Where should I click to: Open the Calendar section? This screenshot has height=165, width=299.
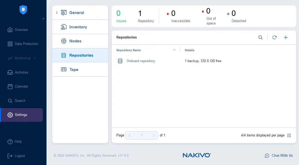tap(22, 87)
